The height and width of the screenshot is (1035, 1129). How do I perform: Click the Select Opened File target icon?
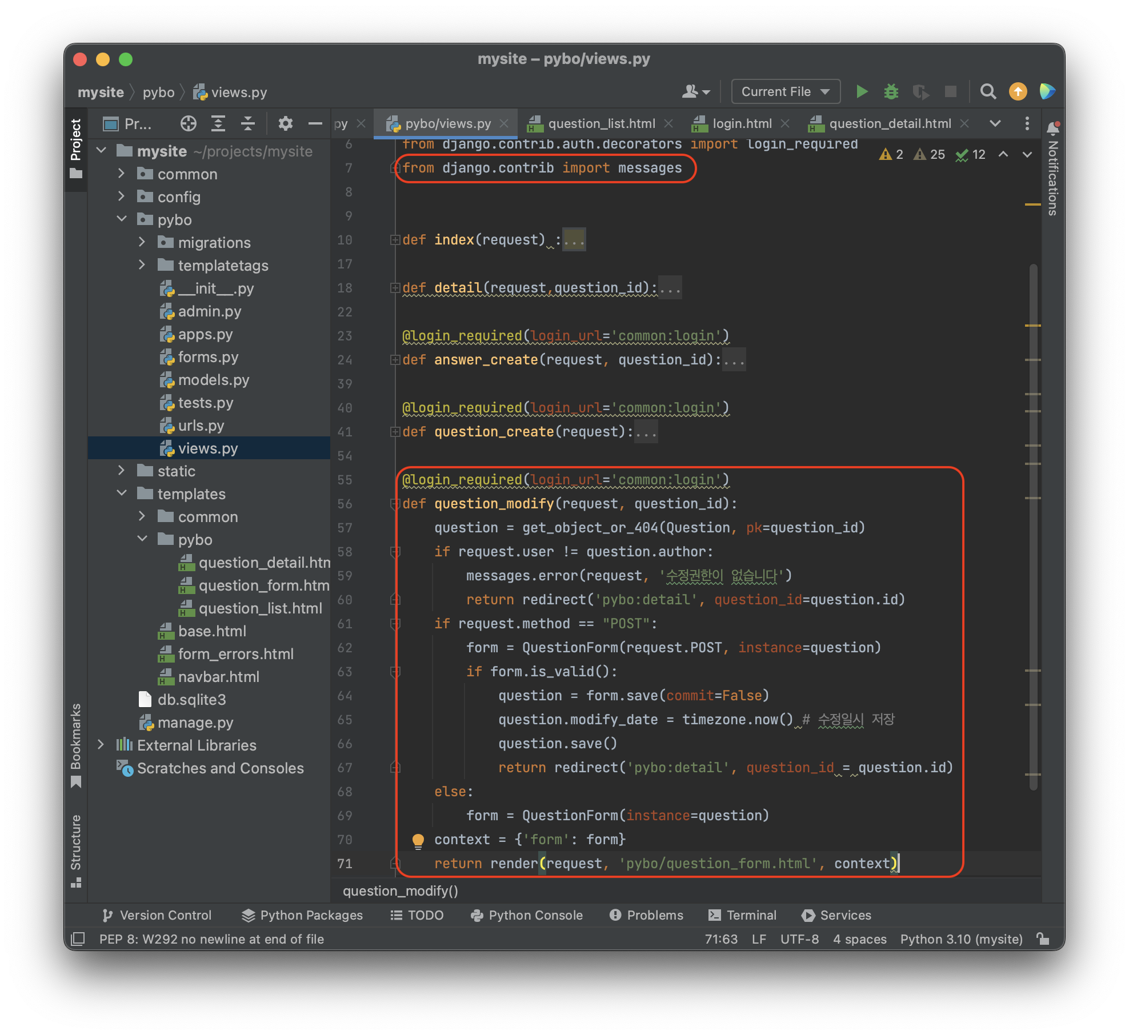(x=188, y=123)
